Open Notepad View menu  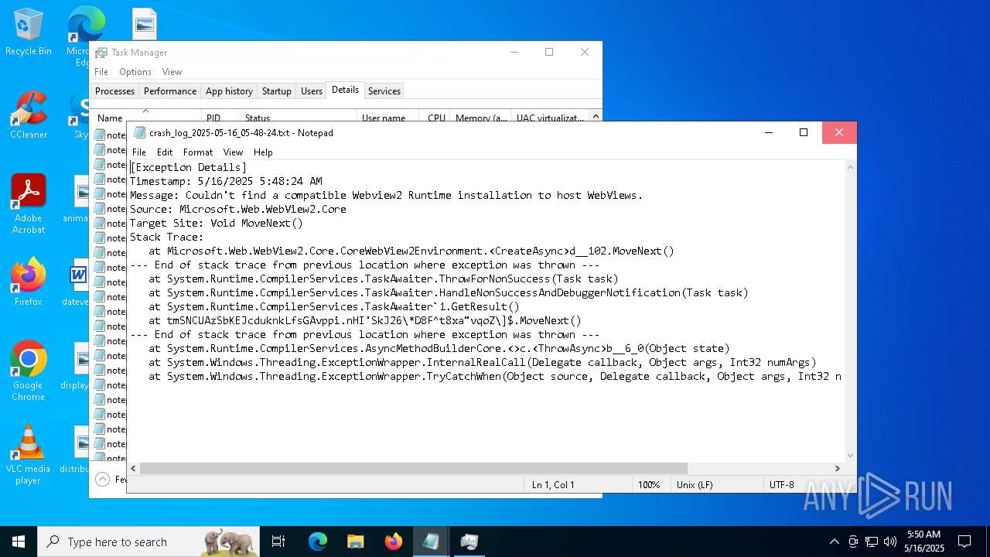[x=233, y=152]
